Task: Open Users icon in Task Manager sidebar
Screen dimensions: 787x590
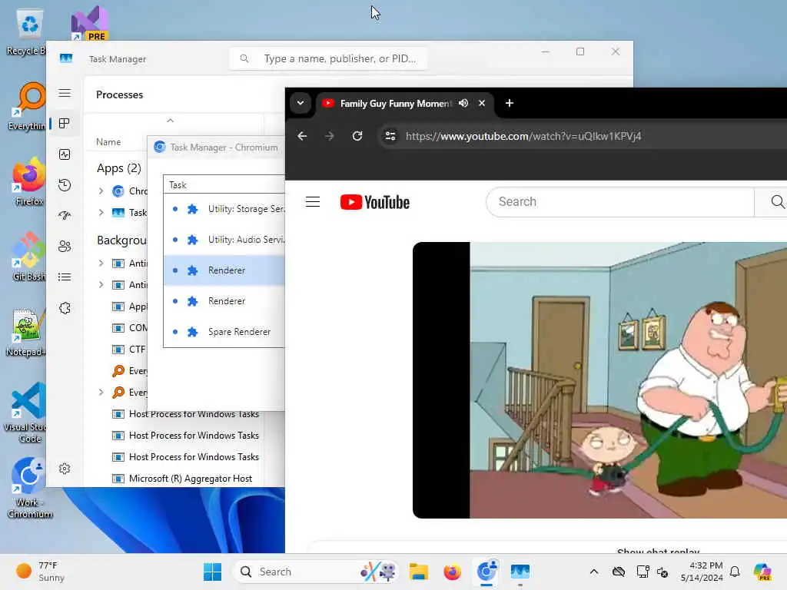Action: click(65, 247)
